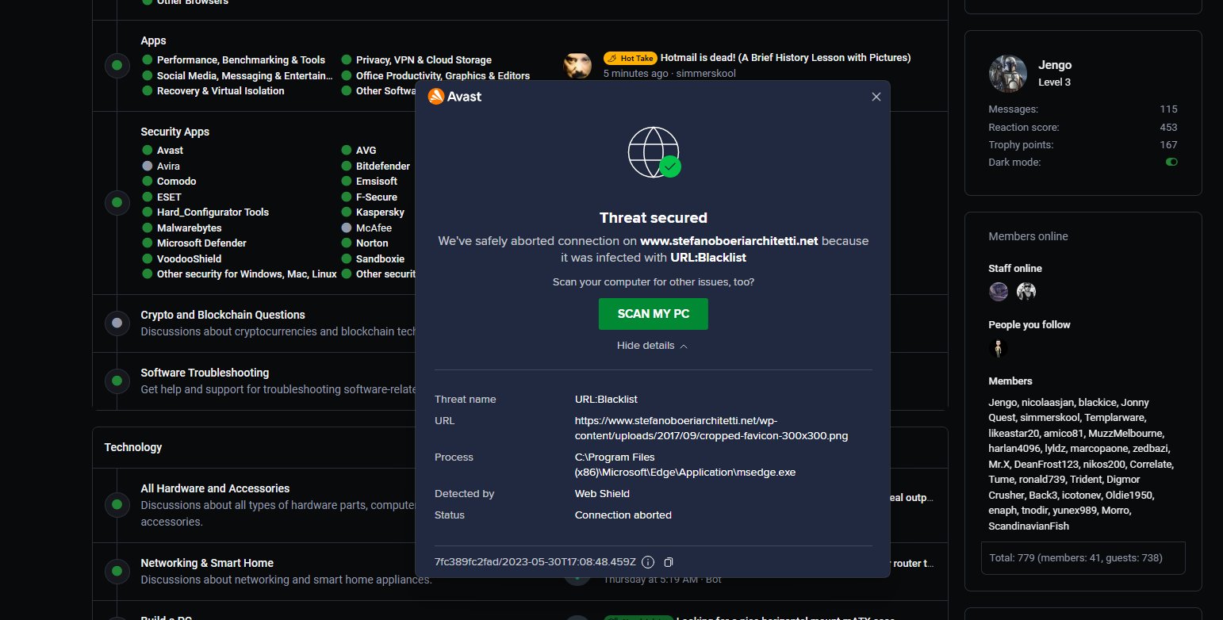Click the Avast logo in the popup header

tap(454, 97)
